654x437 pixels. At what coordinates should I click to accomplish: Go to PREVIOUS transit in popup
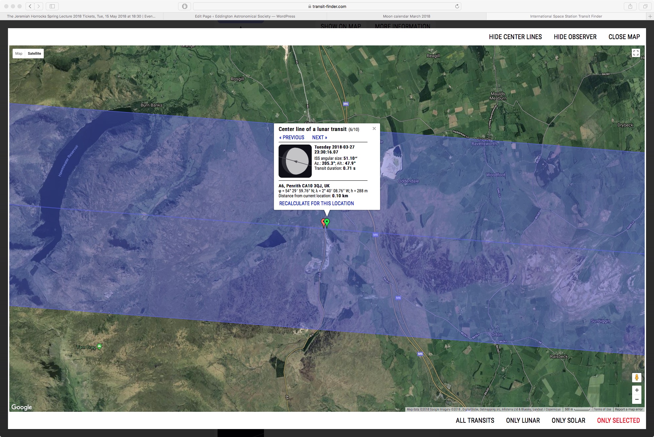[292, 138]
